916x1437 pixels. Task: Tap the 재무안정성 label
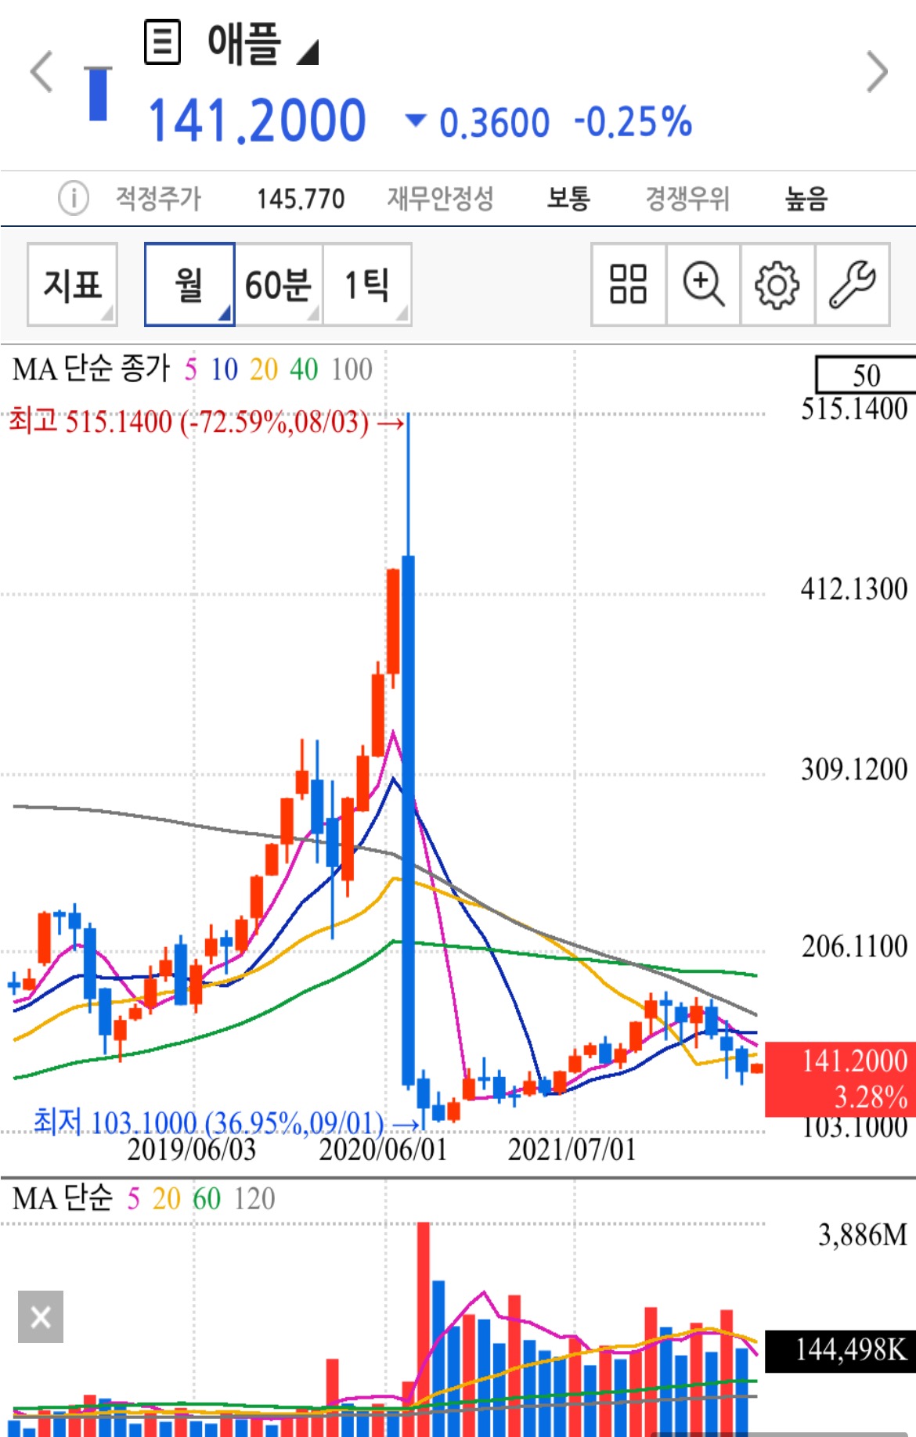441,198
